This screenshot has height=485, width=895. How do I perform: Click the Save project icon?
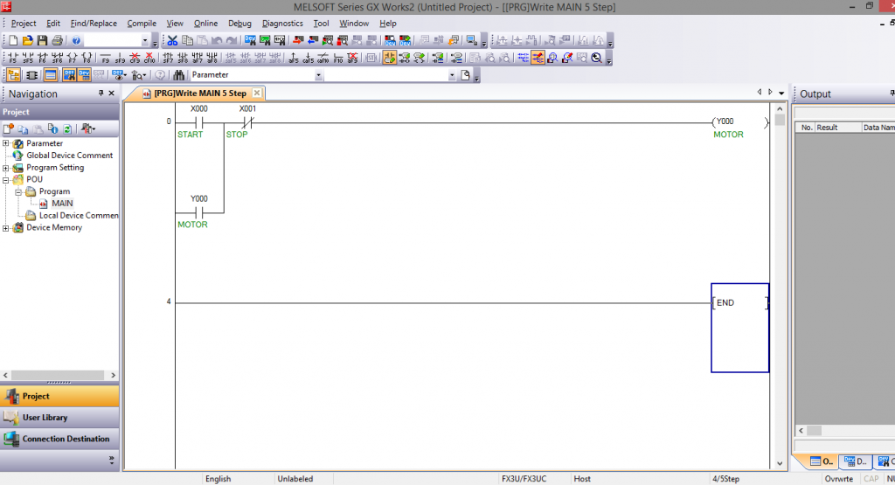coord(43,41)
